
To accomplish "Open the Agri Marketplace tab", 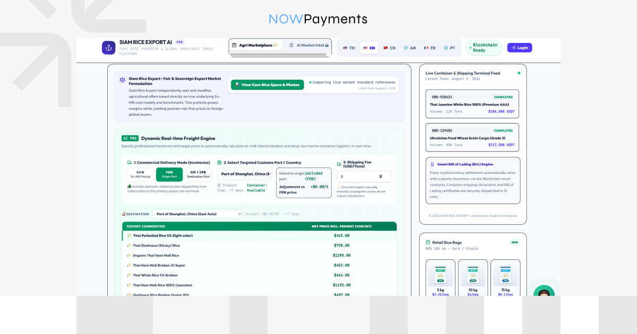I will click(255, 46).
